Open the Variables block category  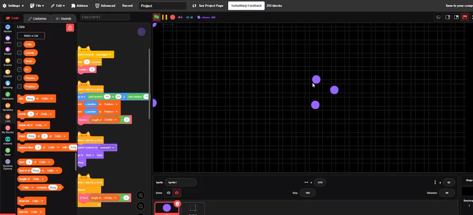[7, 107]
